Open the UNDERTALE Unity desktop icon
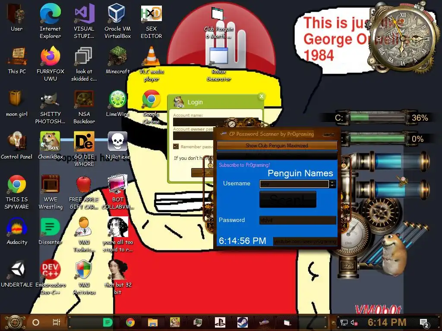The width and height of the screenshot is (442, 331). click(17, 274)
